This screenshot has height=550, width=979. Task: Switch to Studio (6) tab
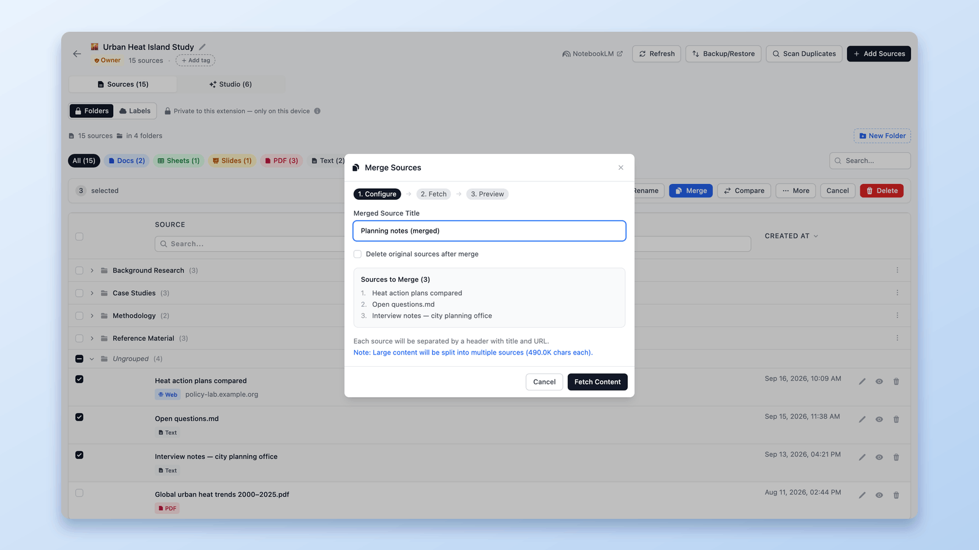point(231,84)
